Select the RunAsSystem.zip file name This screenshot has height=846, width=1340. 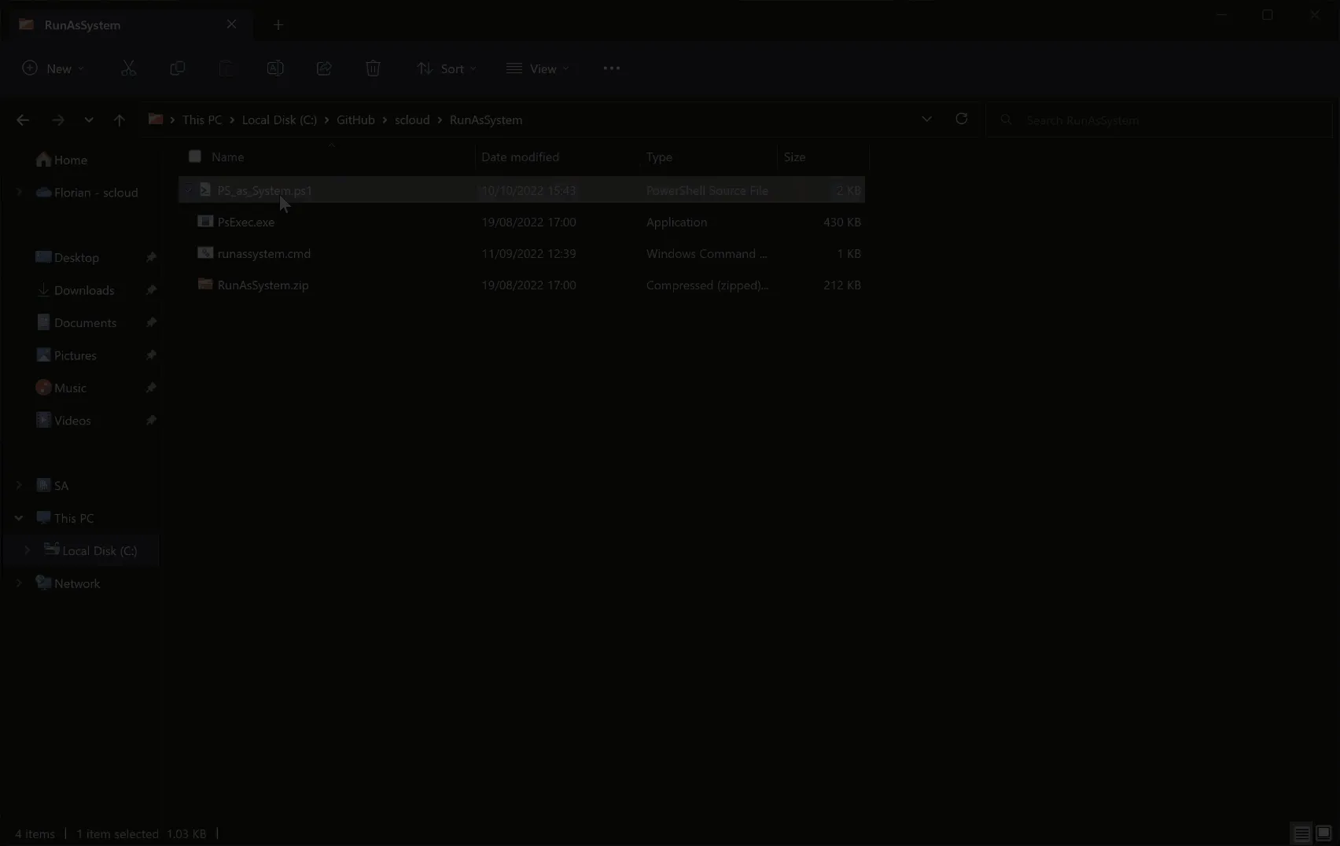263,285
